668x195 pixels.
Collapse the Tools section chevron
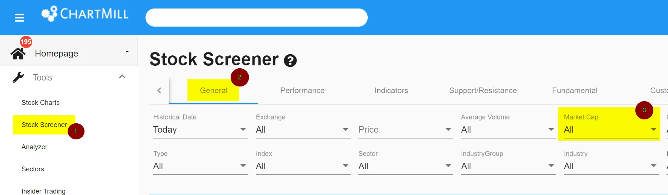(x=122, y=76)
